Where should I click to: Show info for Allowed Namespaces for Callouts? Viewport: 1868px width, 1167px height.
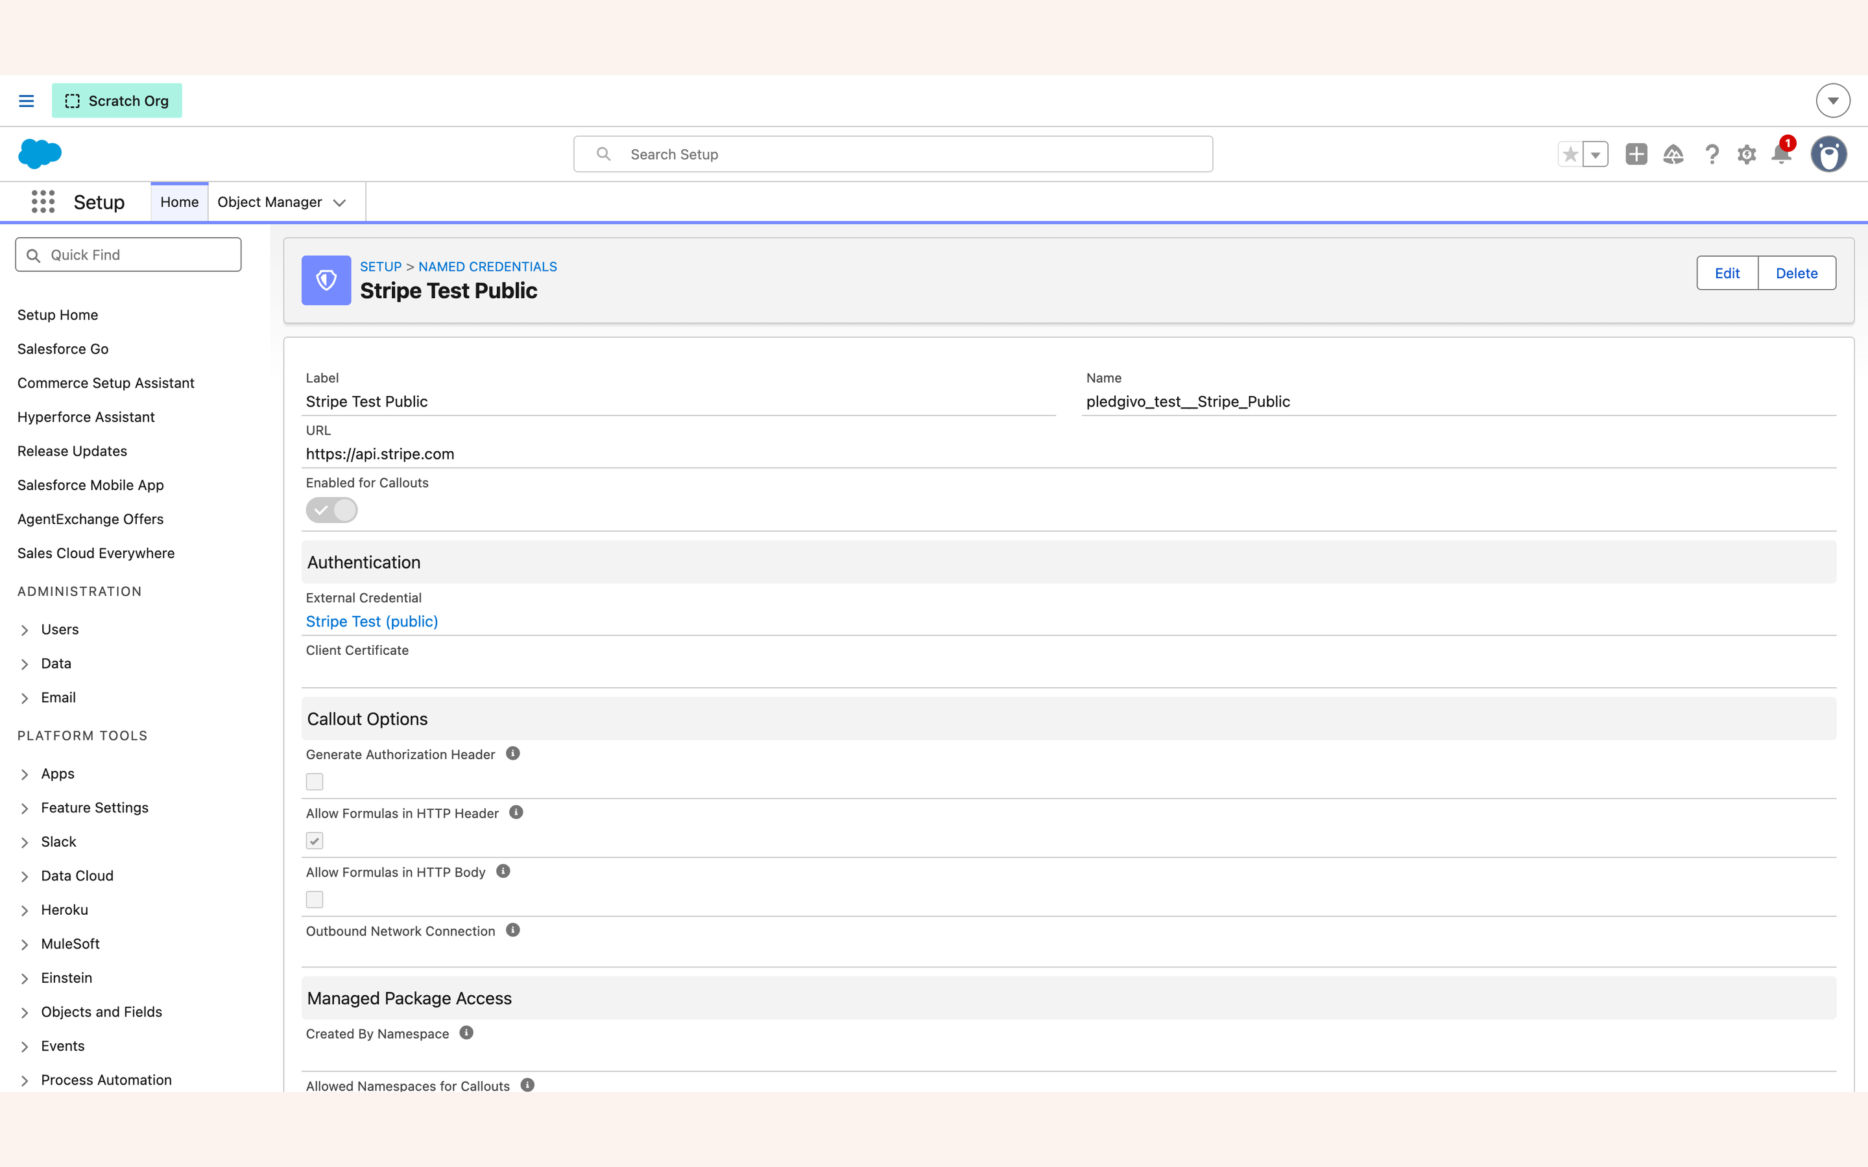click(x=527, y=1085)
